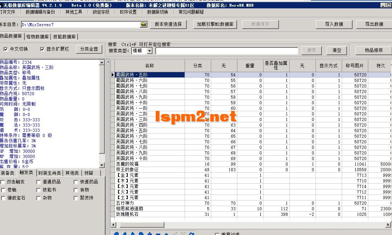Click the next record blue arrow icon
The image size is (392, 235).
[133, 234]
